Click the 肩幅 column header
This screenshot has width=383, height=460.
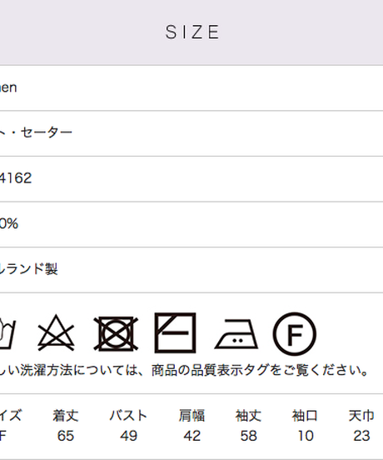[x=192, y=416]
